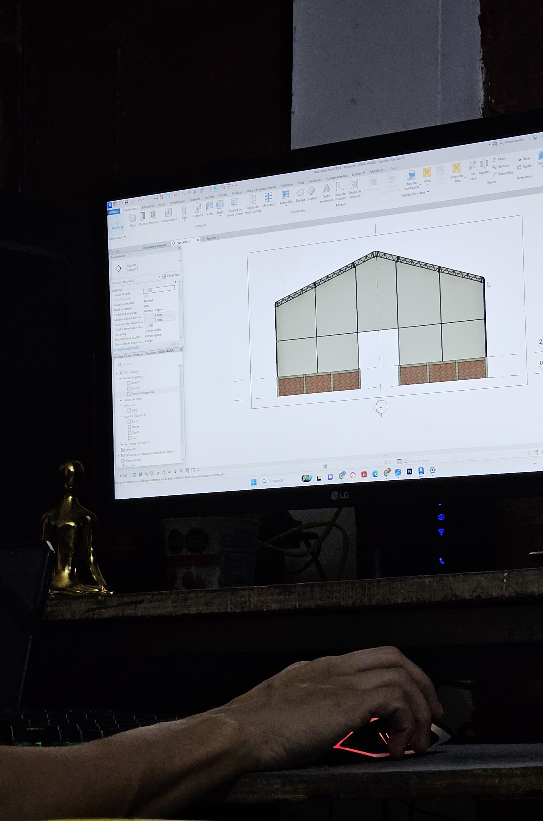Screen dimensions: 543x821
Task: Open the Habitación y área panel dropdown
Action: [x=415, y=194]
